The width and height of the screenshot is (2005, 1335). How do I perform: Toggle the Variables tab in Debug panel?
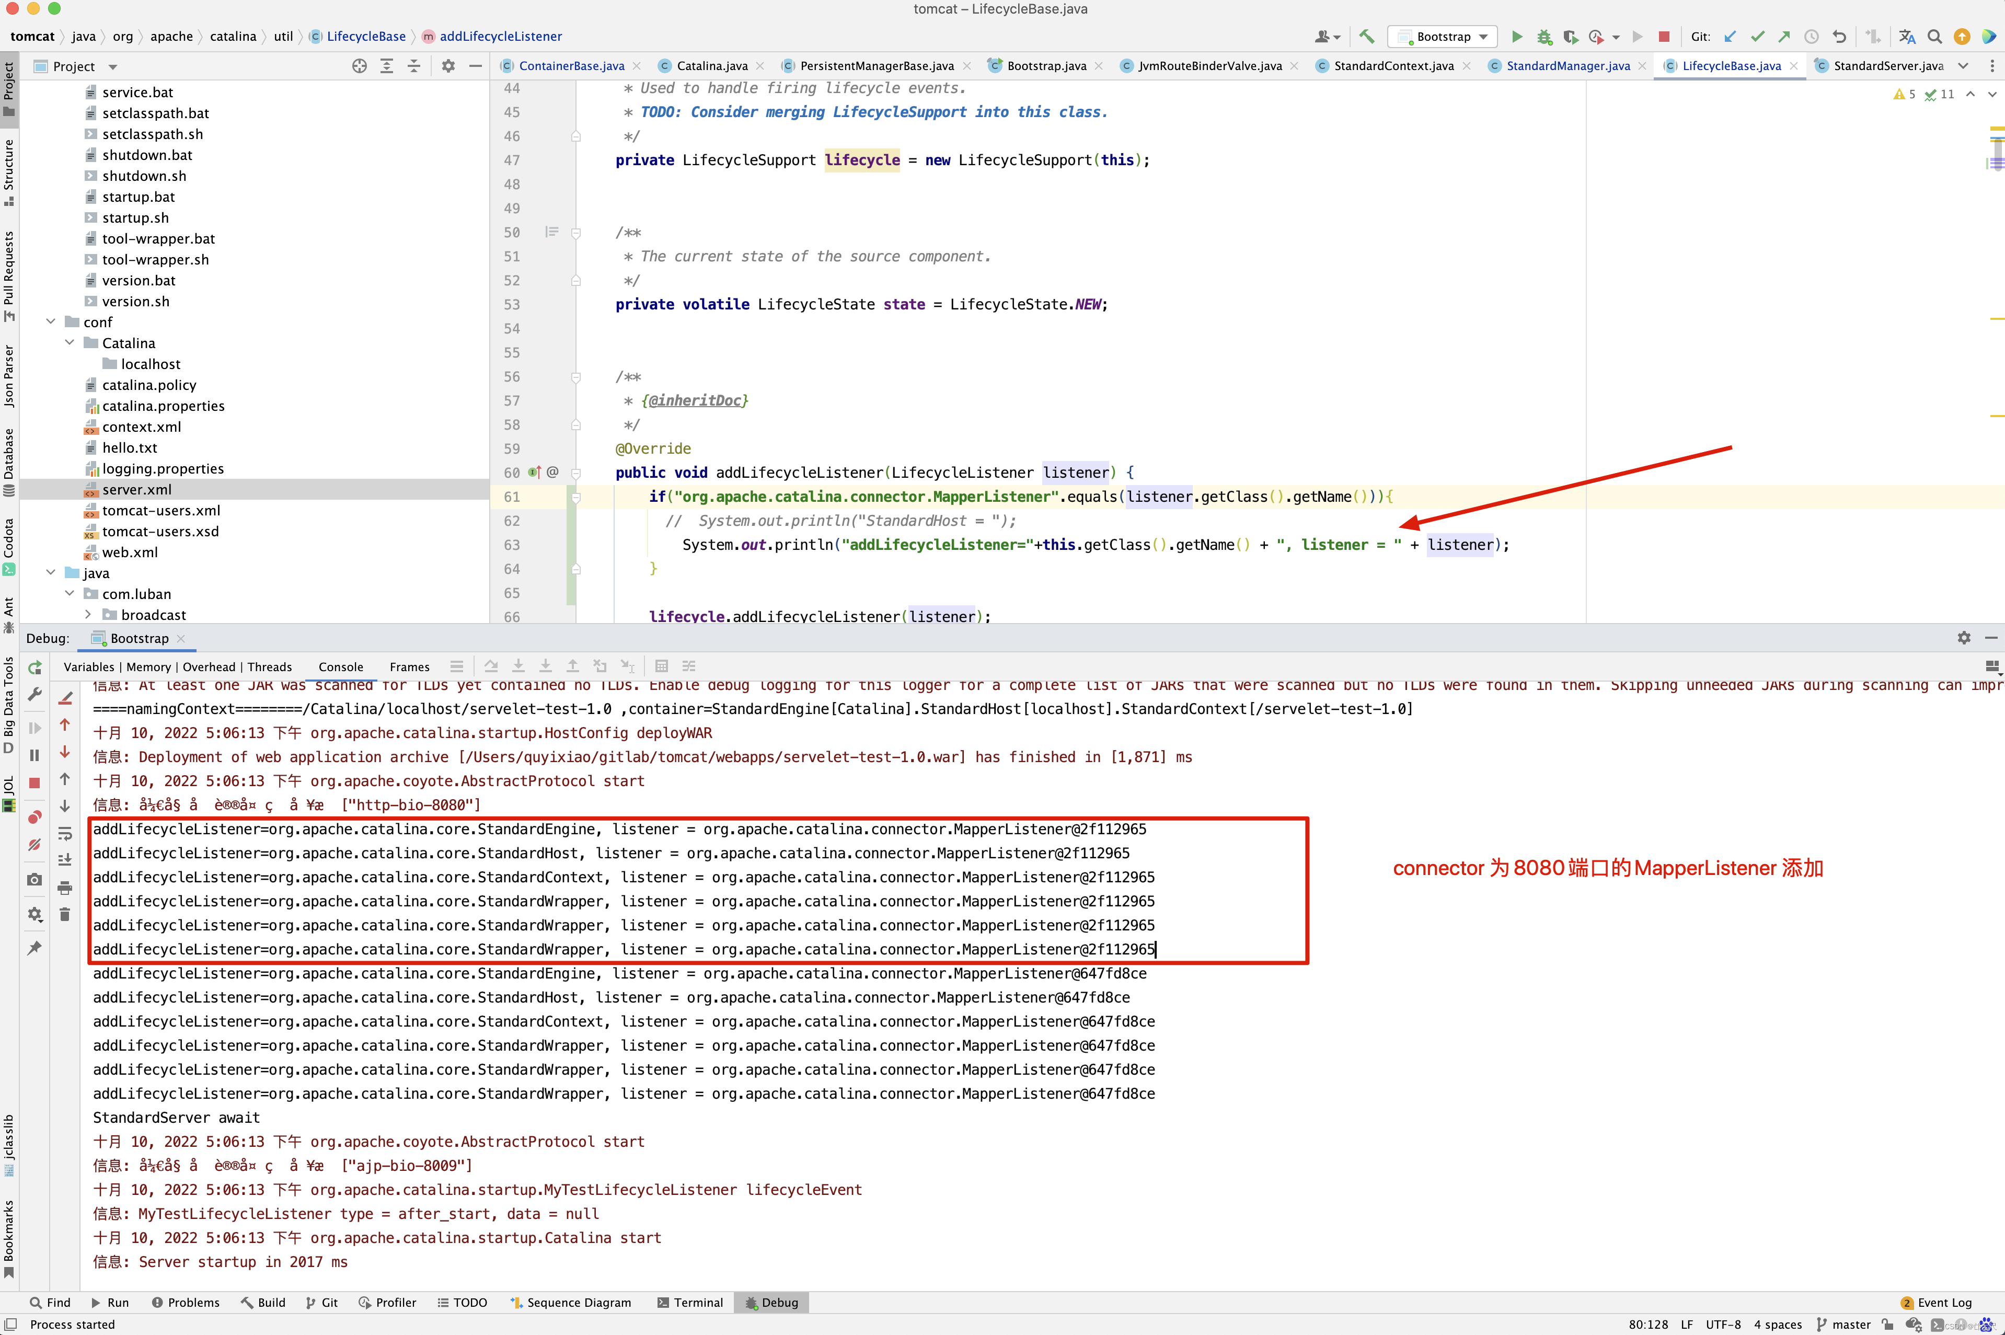coord(86,666)
